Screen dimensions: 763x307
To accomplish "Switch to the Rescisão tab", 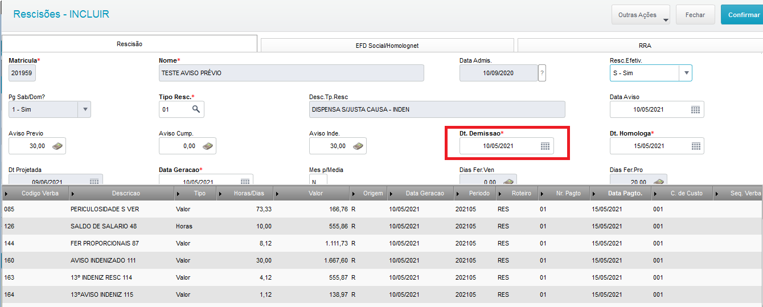I will (130, 44).
